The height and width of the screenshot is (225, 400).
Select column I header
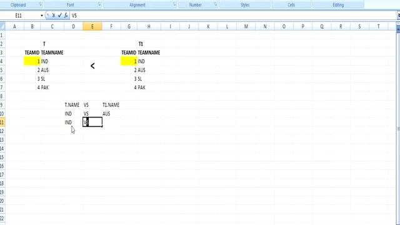point(170,26)
